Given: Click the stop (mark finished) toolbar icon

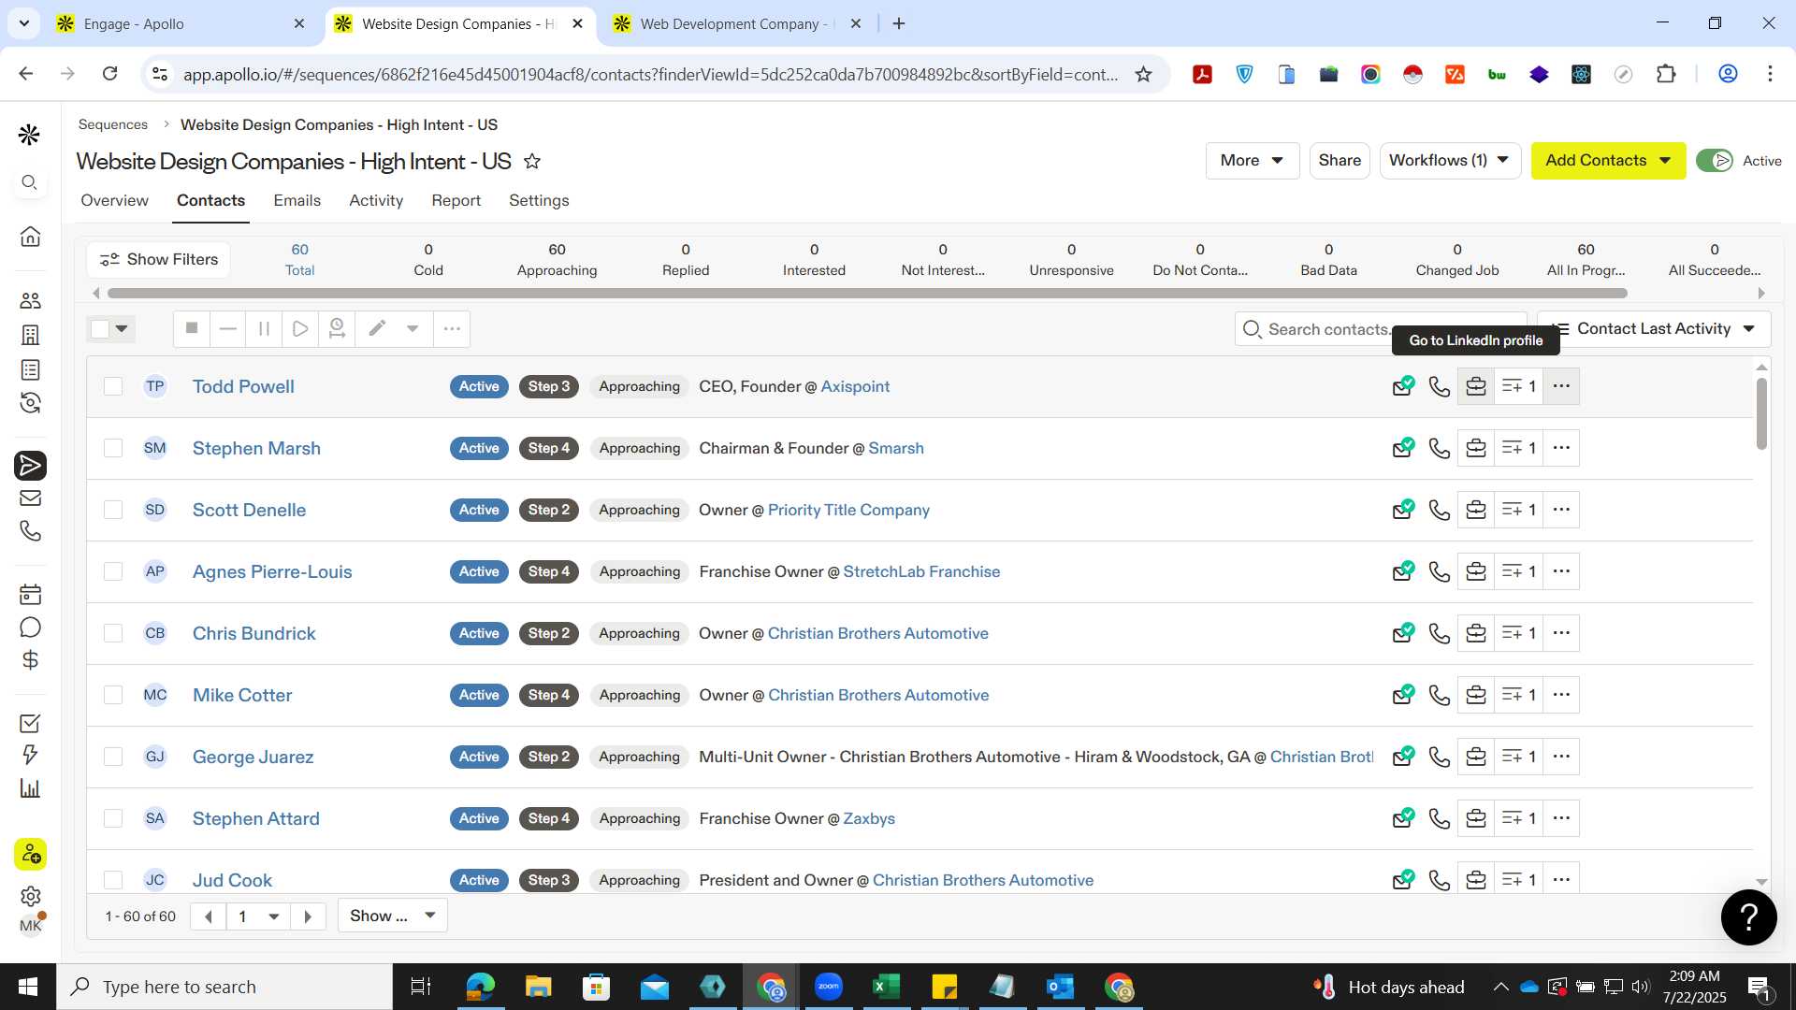Looking at the screenshot, I should [192, 328].
